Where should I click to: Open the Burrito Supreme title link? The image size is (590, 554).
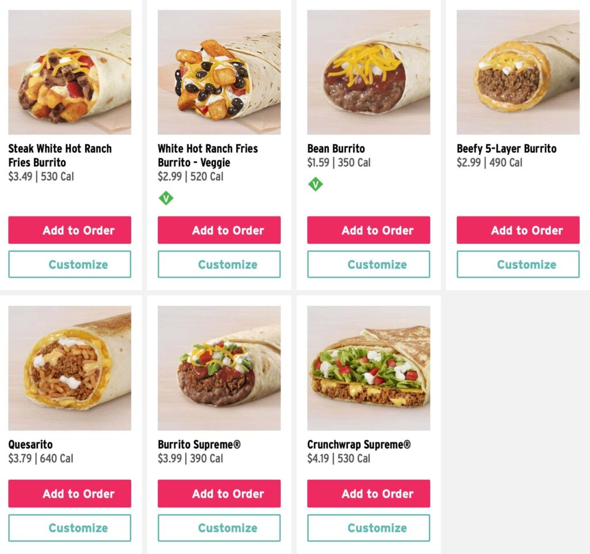pos(199,445)
